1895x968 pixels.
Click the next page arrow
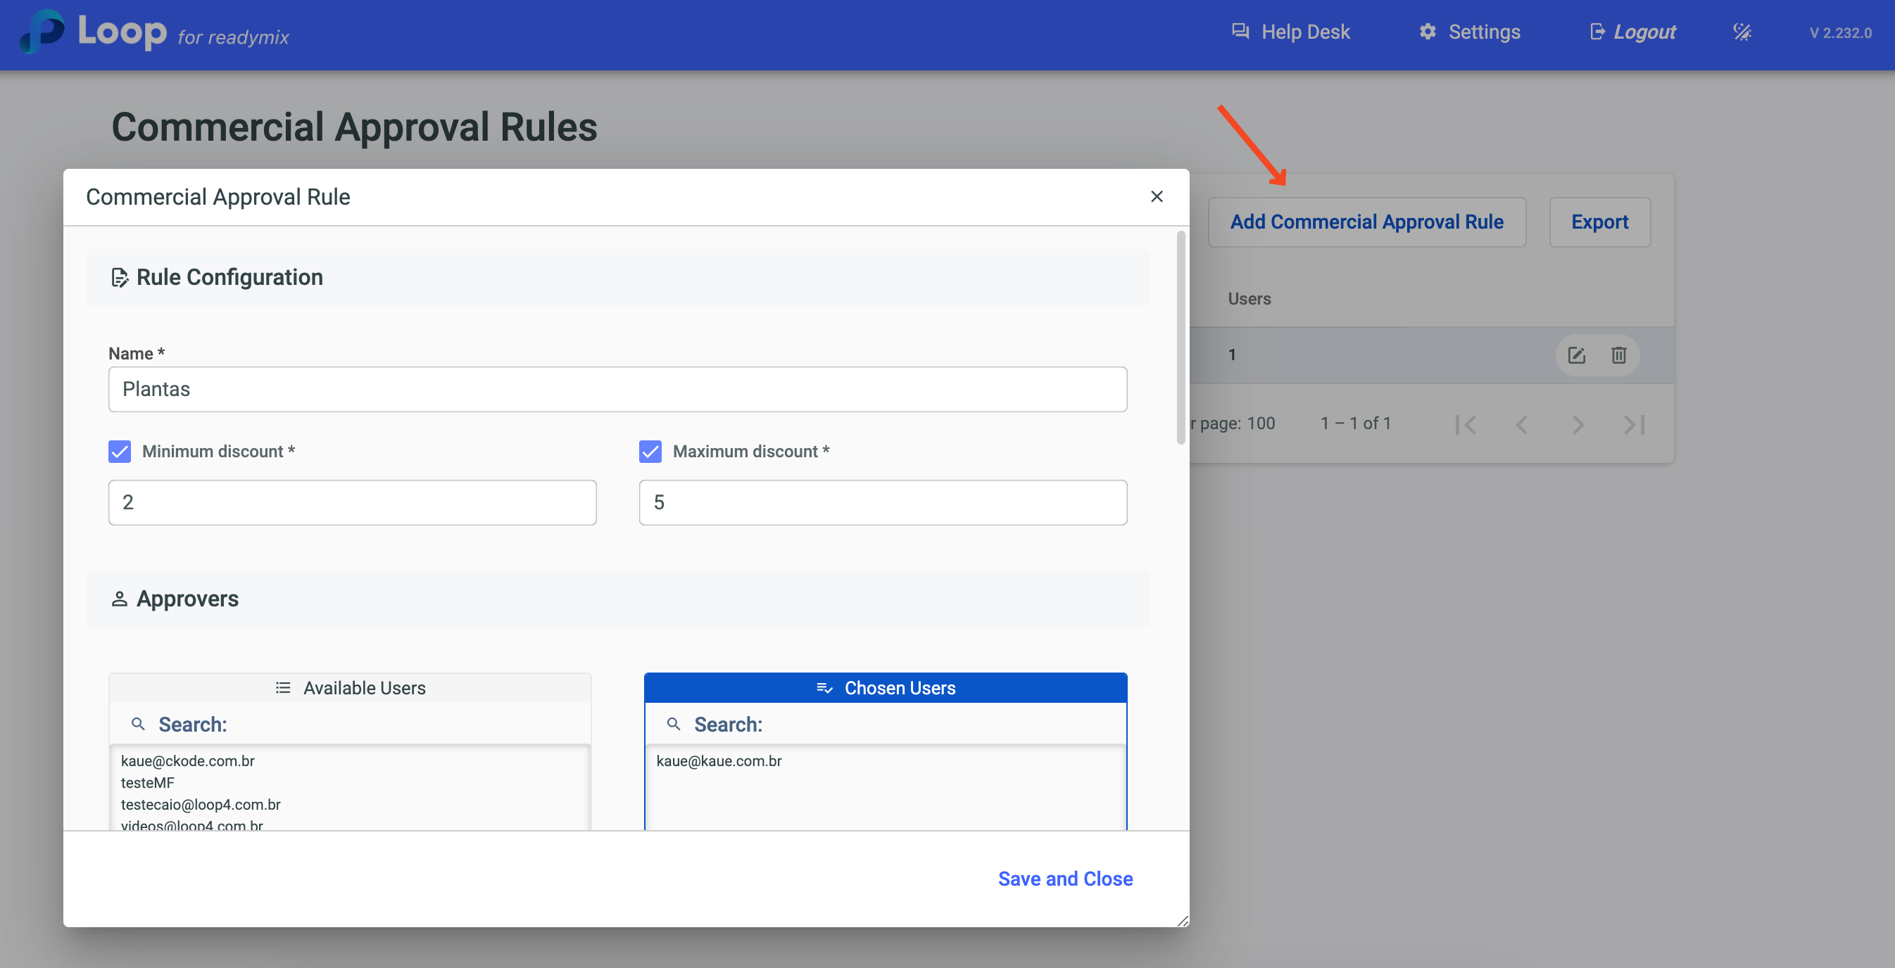tap(1578, 425)
